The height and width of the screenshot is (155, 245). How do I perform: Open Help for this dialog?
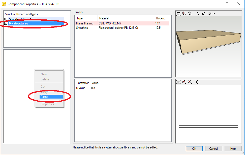pos(233,149)
